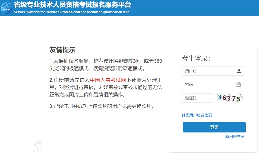Focus the 用户名 input field
The width and height of the screenshot is (259, 153).
pyautogui.click(x=209, y=71)
